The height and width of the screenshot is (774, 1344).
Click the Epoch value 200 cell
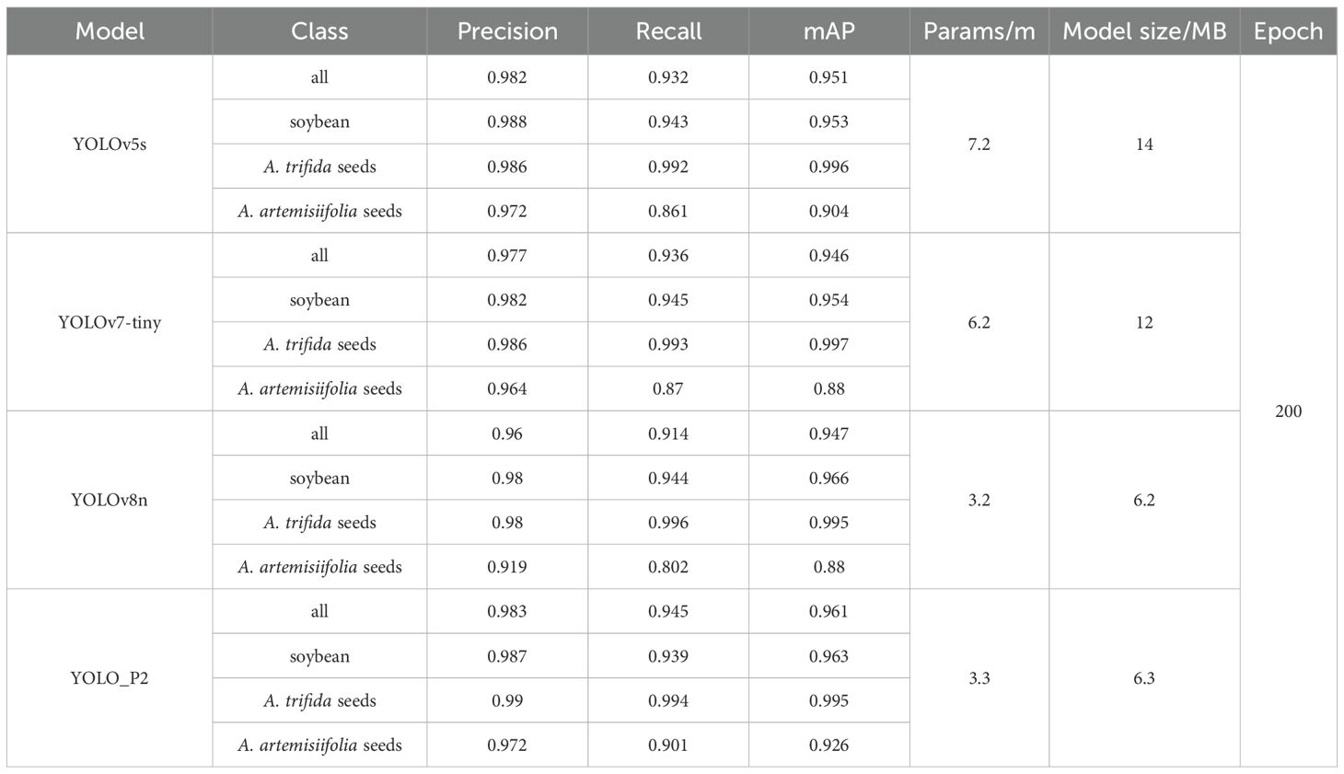click(1288, 411)
